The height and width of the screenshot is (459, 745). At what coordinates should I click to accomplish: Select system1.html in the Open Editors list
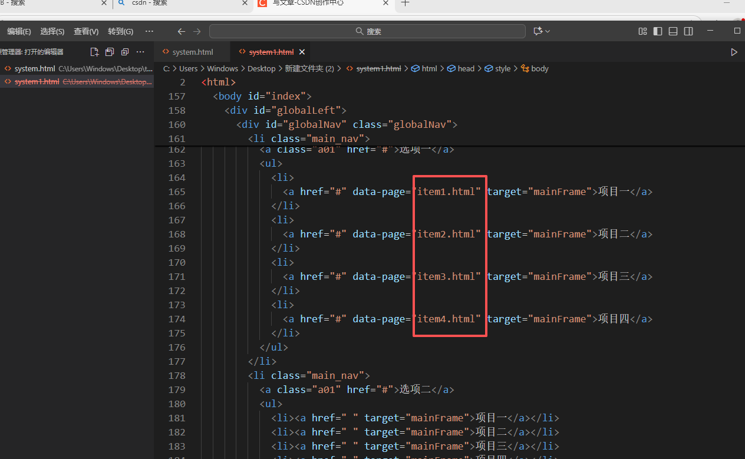click(77, 82)
